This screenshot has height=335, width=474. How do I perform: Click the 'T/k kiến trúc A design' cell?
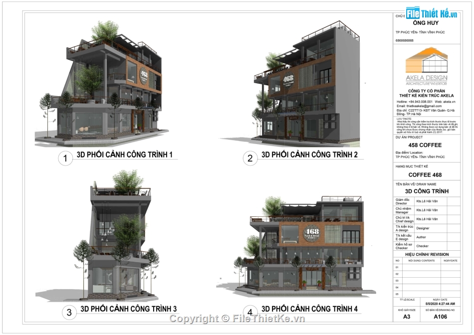point(404,228)
